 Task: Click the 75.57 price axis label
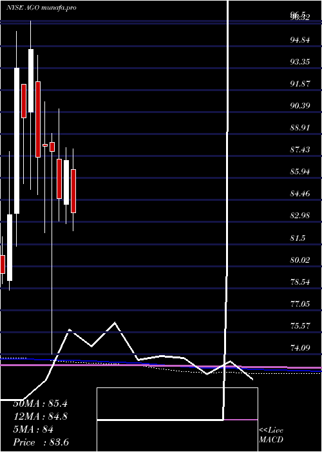point(300,325)
